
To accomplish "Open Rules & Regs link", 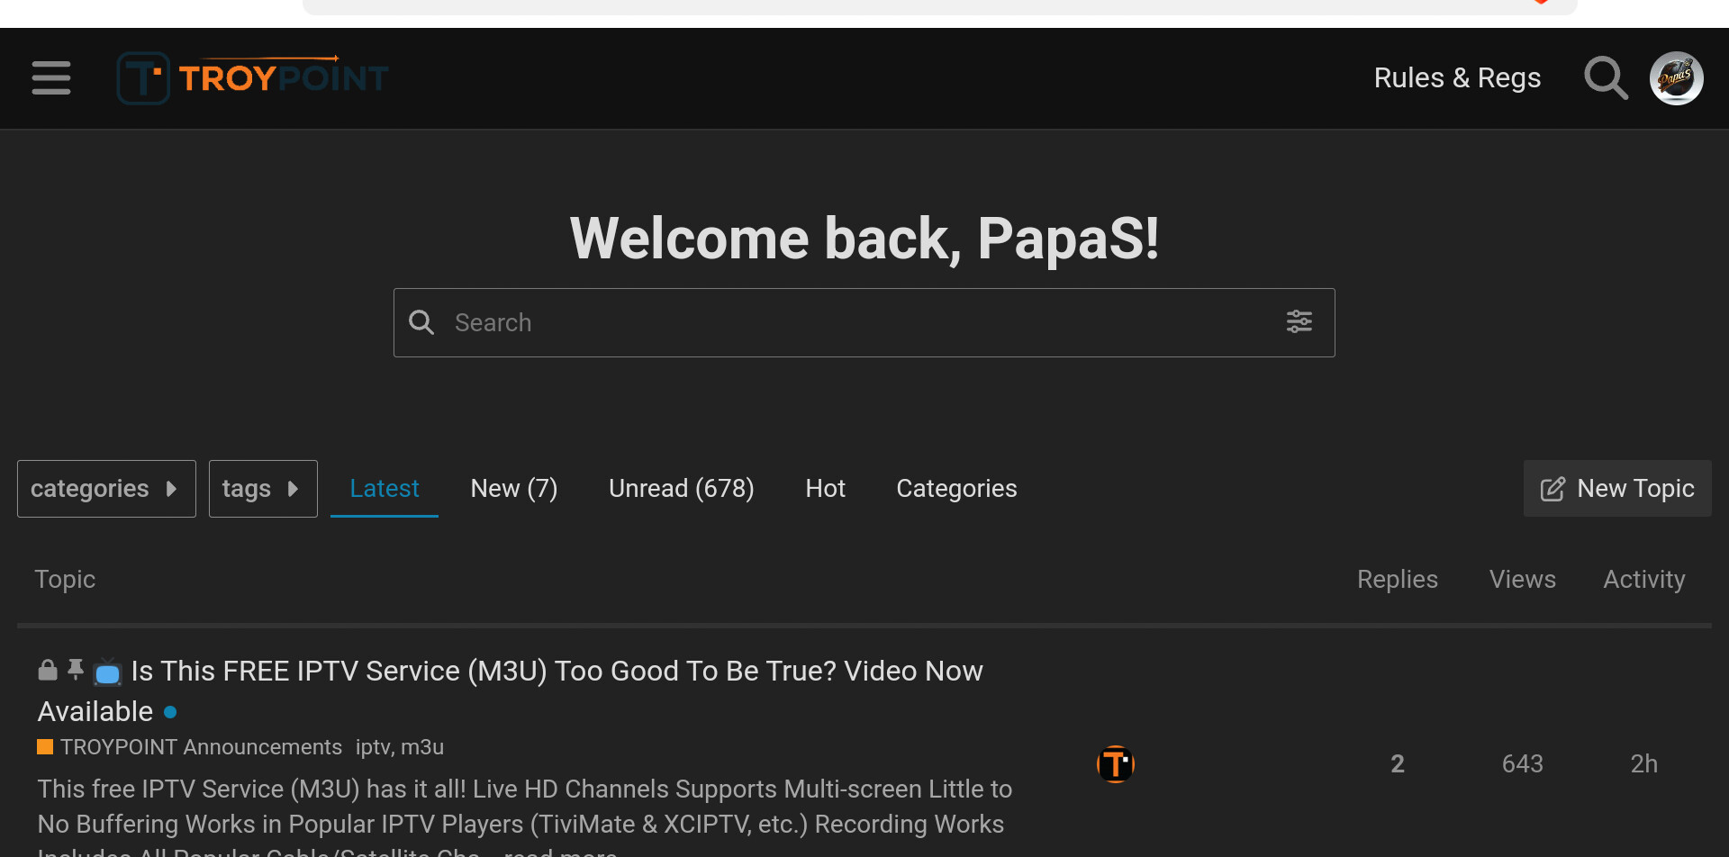I will [x=1457, y=78].
